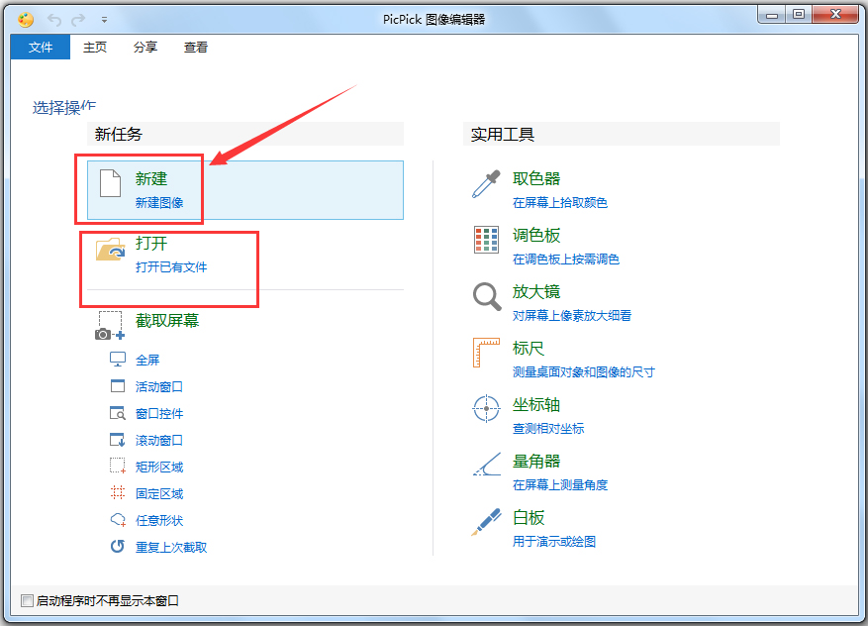The image size is (868, 626).
Task: Click the 在调色板上按需调色 description
Action: [566, 260]
